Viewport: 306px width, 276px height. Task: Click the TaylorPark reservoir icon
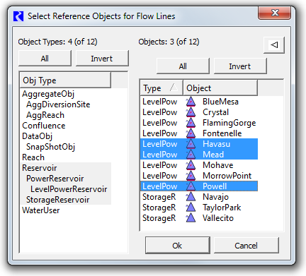pyautogui.click(x=191, y=208)
